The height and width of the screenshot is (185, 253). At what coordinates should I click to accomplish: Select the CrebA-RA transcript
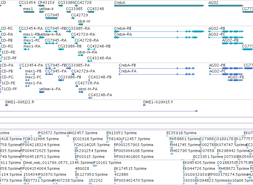[x=156, y=37]
